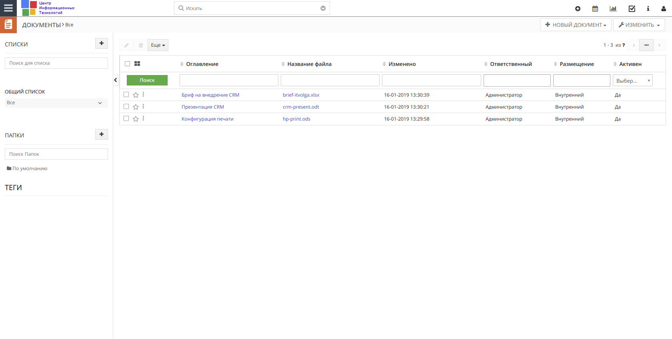
Task: Open the bar chart reports icon
Action: click(613, 8)
